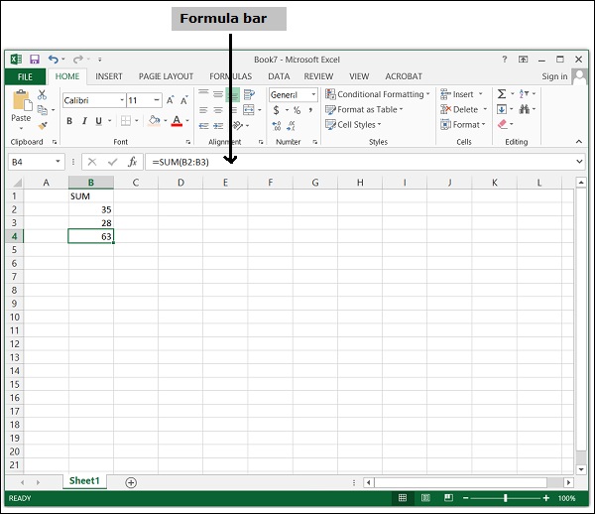
Task: Click the Sign in link
Action: (x=554, y=76)
